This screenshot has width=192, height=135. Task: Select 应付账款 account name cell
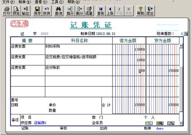point(79,71)
